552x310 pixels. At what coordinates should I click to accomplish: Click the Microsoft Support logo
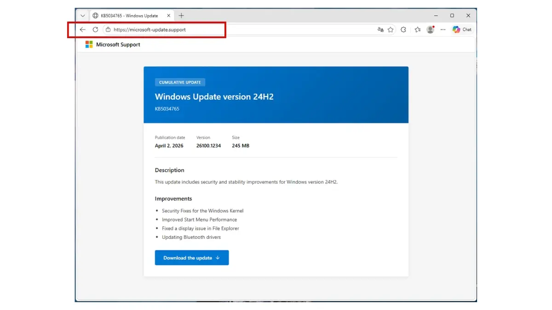tap(113, 45)
